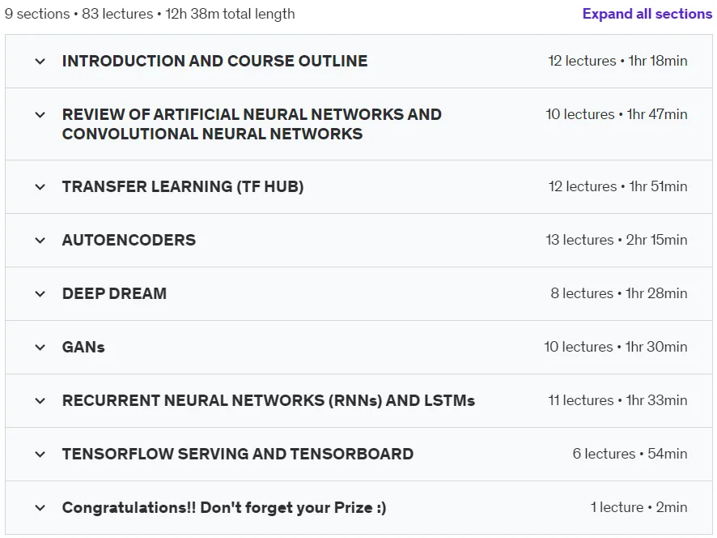Click Expand all sections link

point(647,14)
